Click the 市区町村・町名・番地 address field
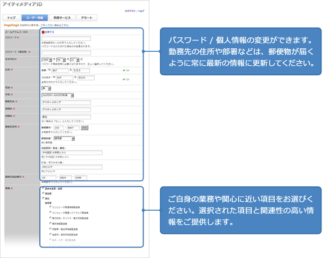 72,153
